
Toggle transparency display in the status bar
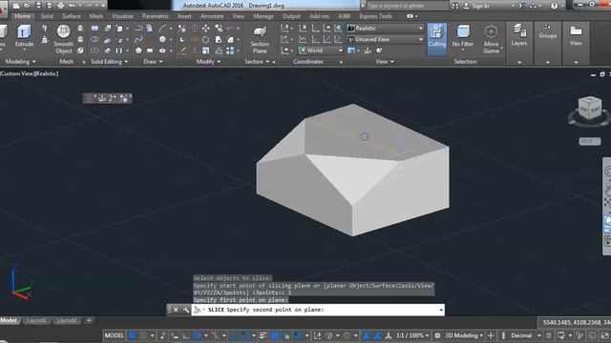(x=275, y=335)
